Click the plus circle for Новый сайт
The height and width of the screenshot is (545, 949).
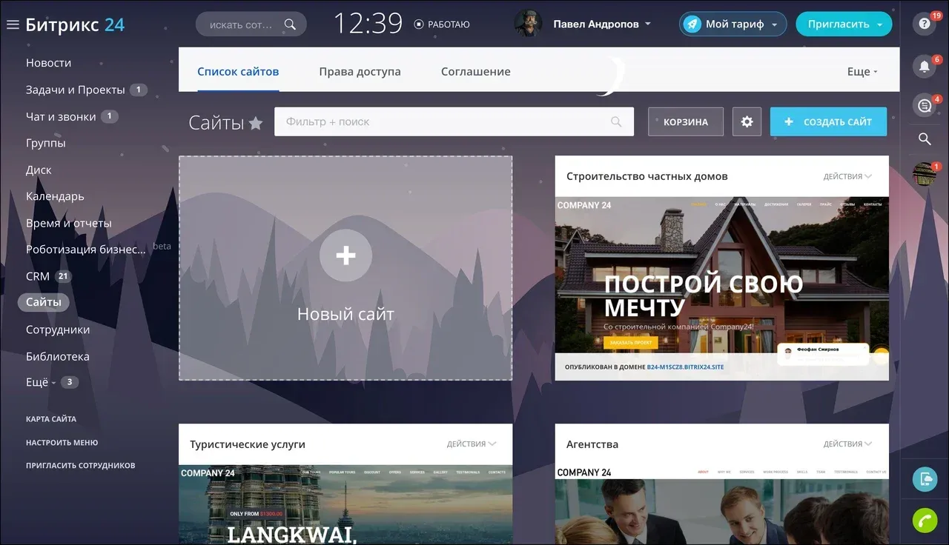point(345,255)
